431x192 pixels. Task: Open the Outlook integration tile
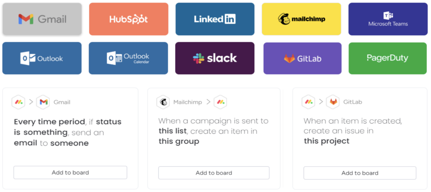42,58
